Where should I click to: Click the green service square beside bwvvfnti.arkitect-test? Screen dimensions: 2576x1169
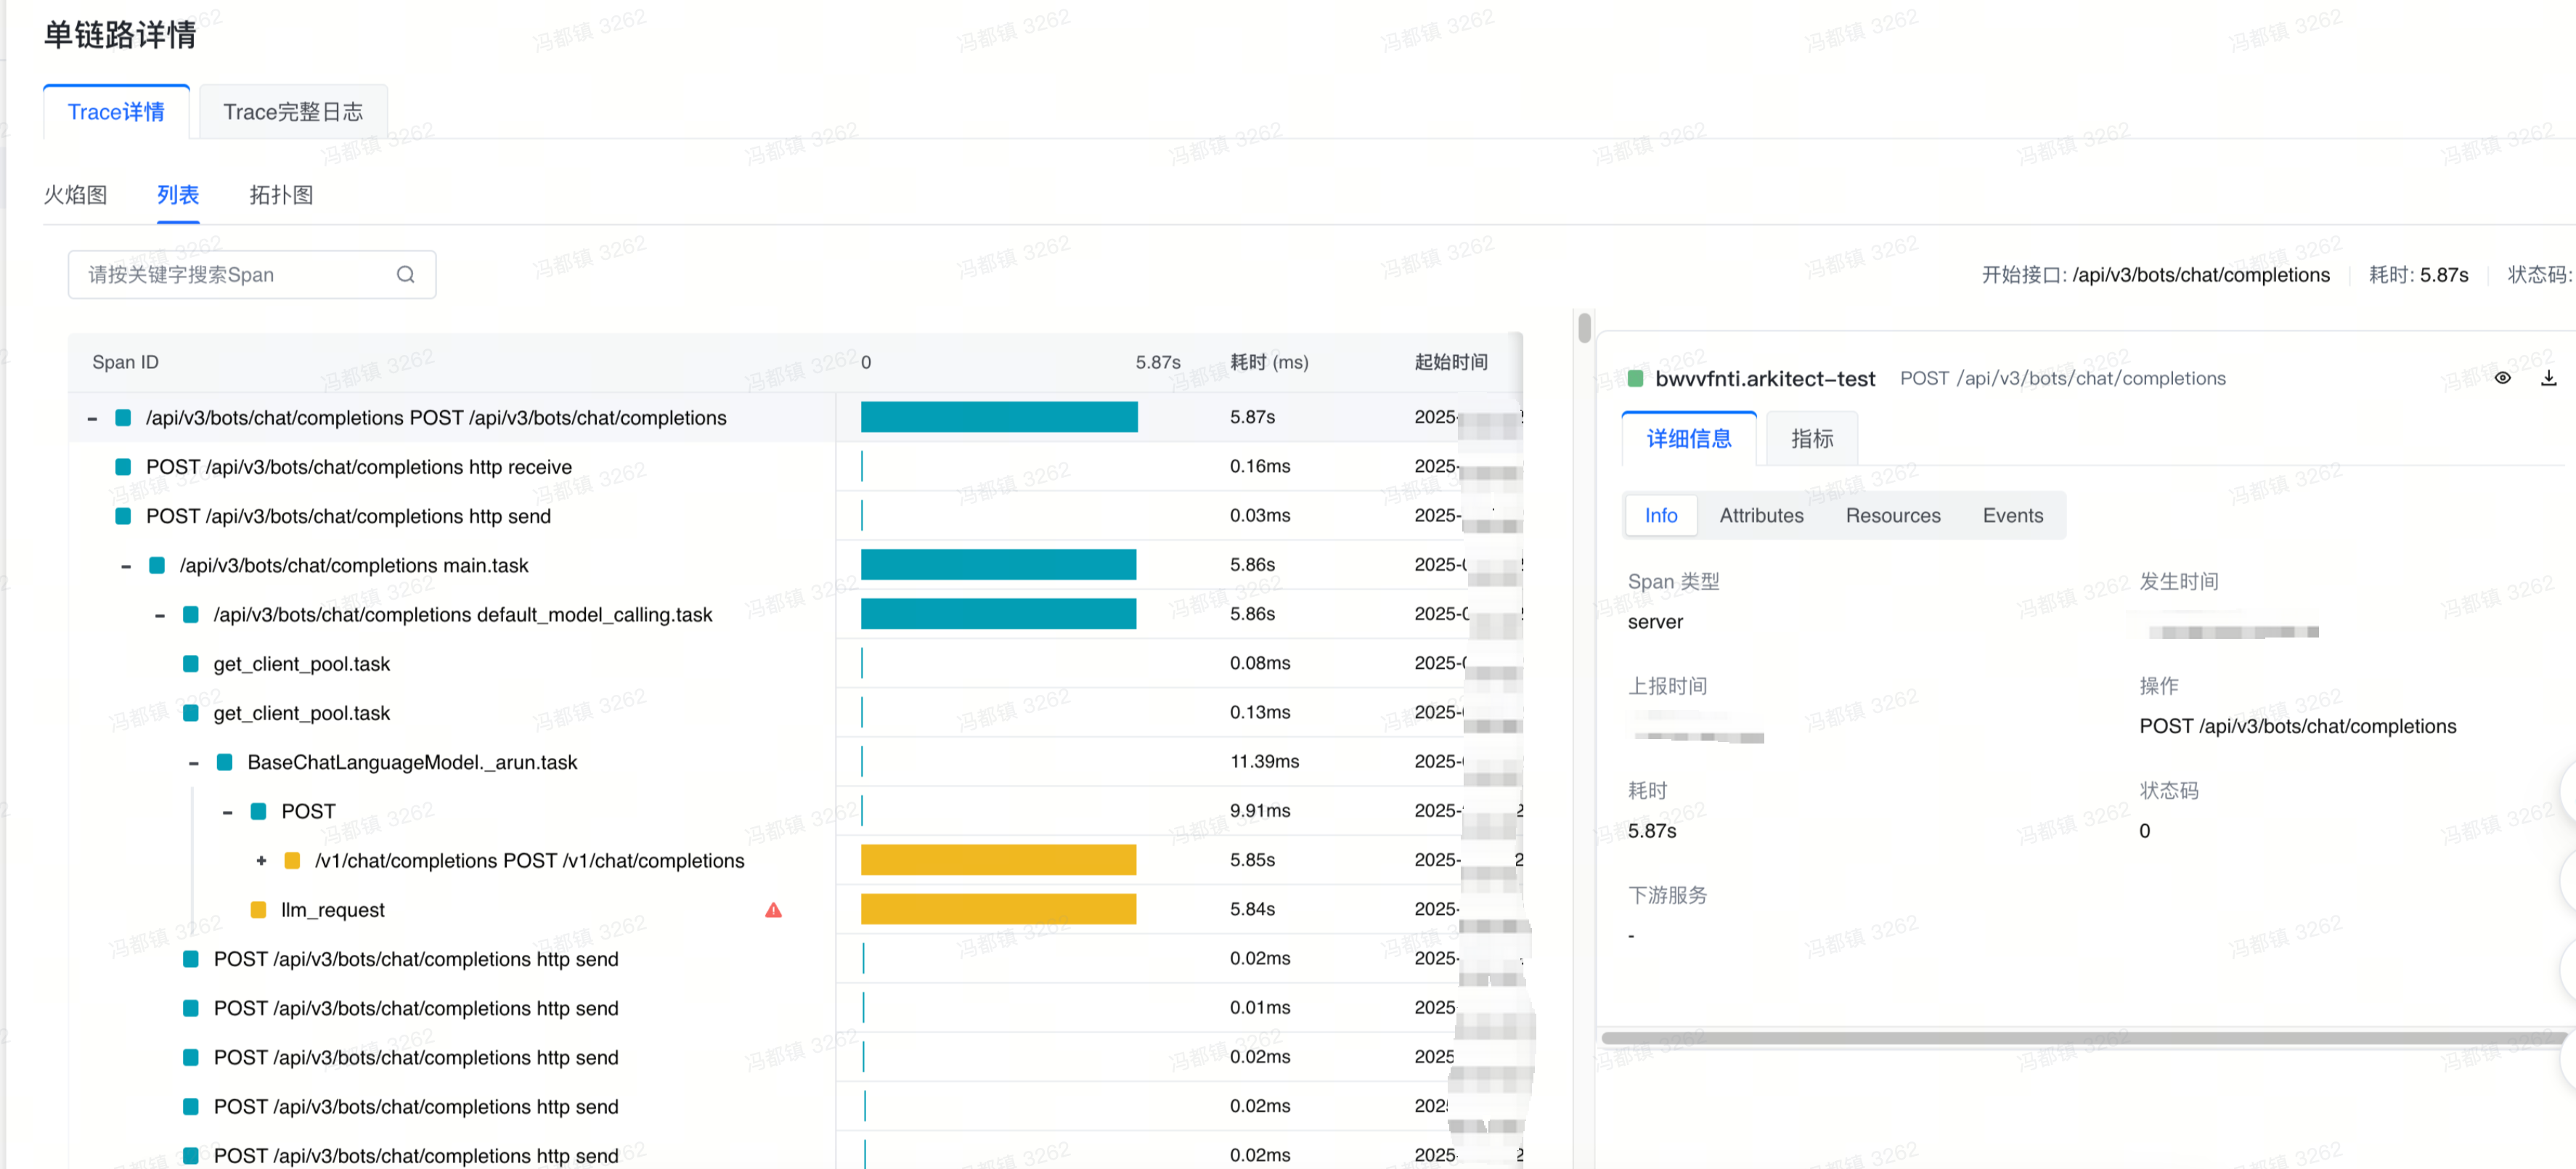click(1636, 378)
